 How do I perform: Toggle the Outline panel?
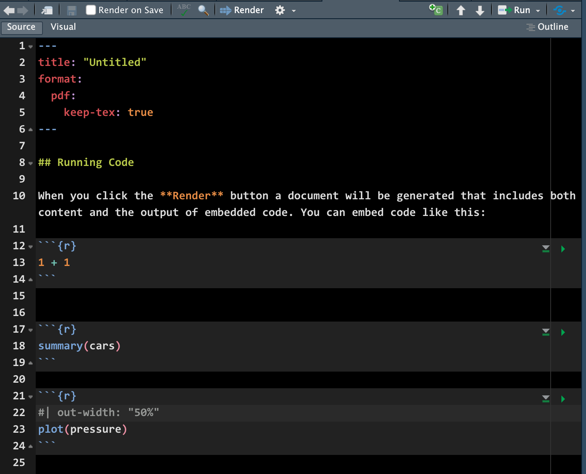[547, 27]
